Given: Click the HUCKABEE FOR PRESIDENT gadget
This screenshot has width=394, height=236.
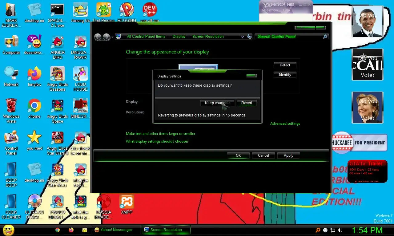Looking at the screenshot, I should tap(360, 143).
